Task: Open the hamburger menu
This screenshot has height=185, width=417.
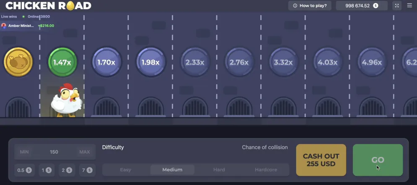Action: (409, 5)
